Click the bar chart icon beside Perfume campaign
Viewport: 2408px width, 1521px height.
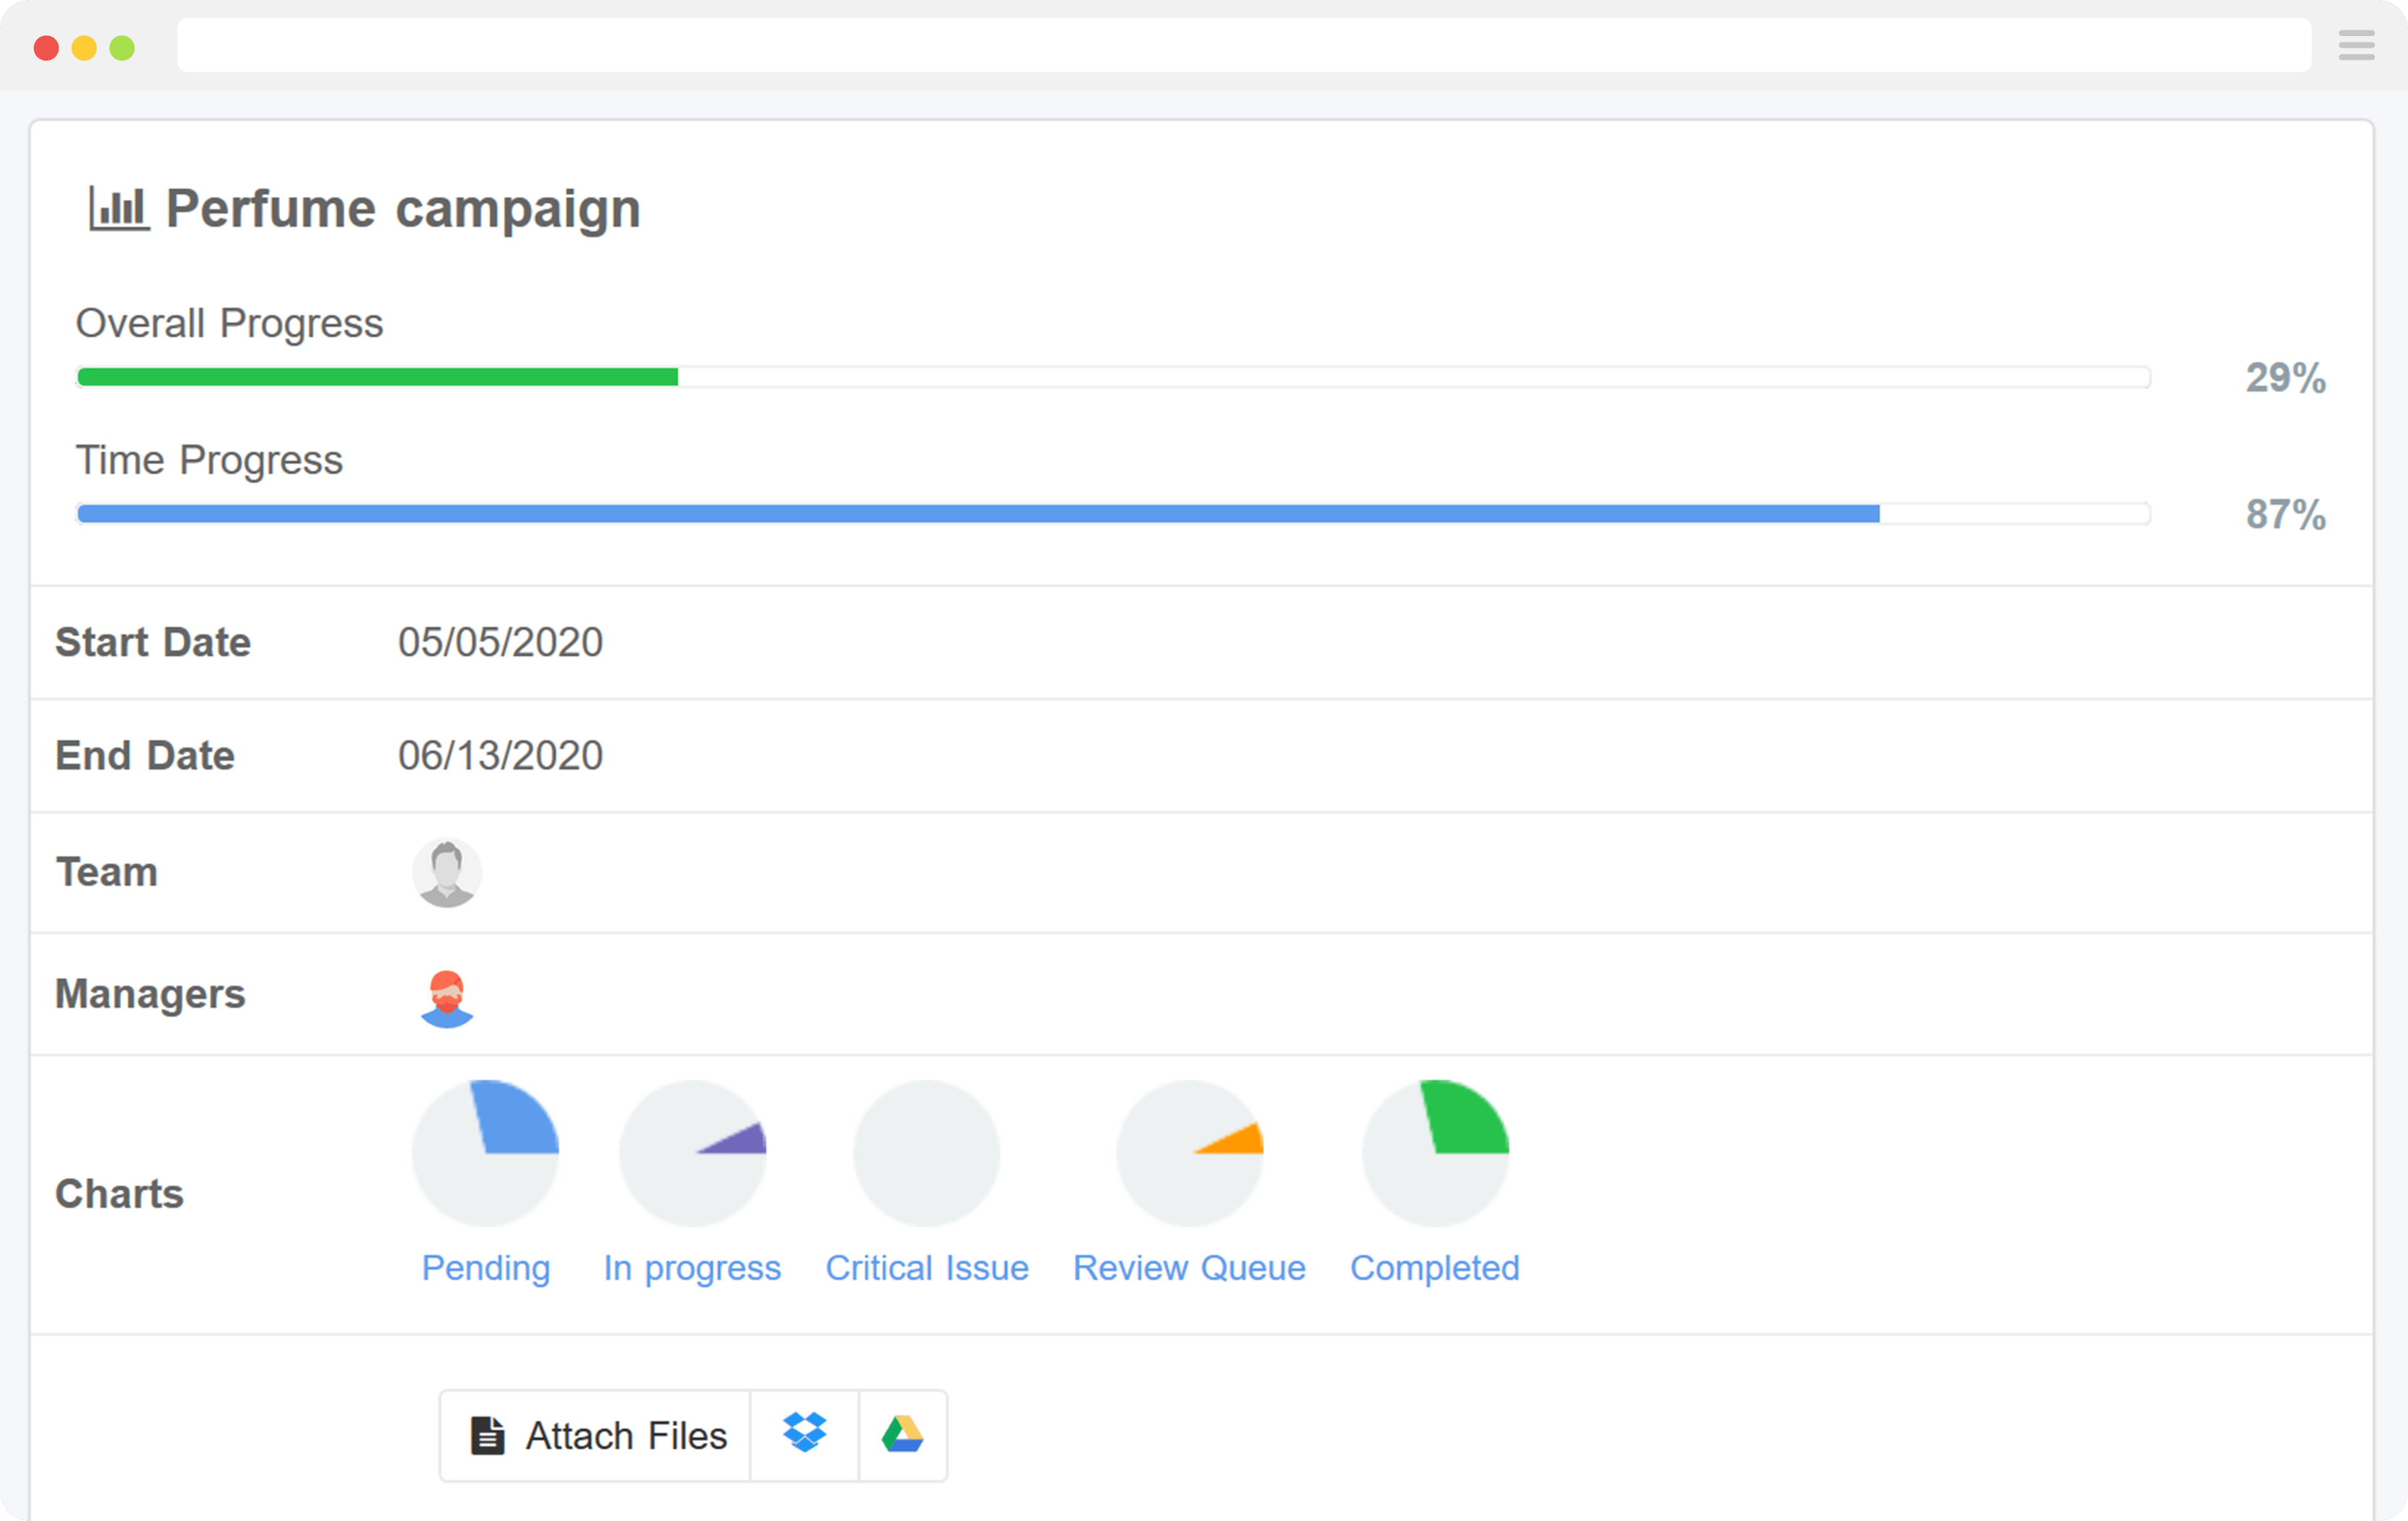coord(119,208)
